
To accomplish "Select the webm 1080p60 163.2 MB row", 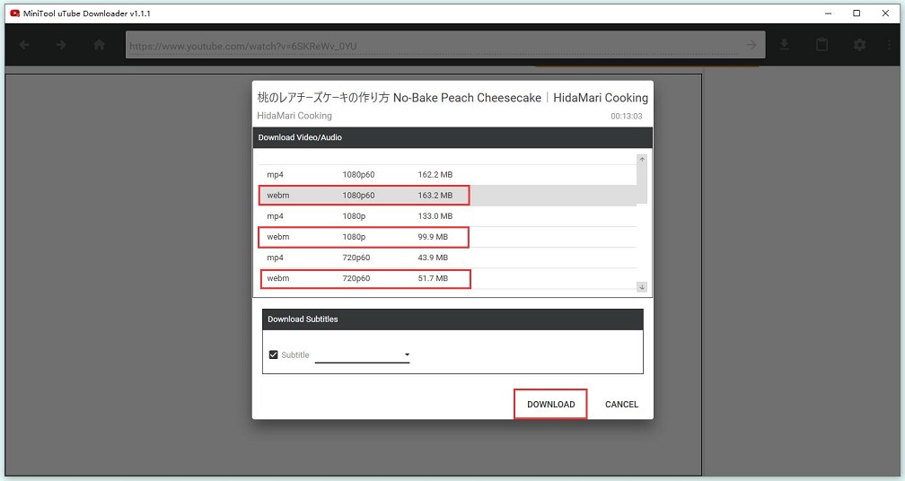I will point(445,196).
